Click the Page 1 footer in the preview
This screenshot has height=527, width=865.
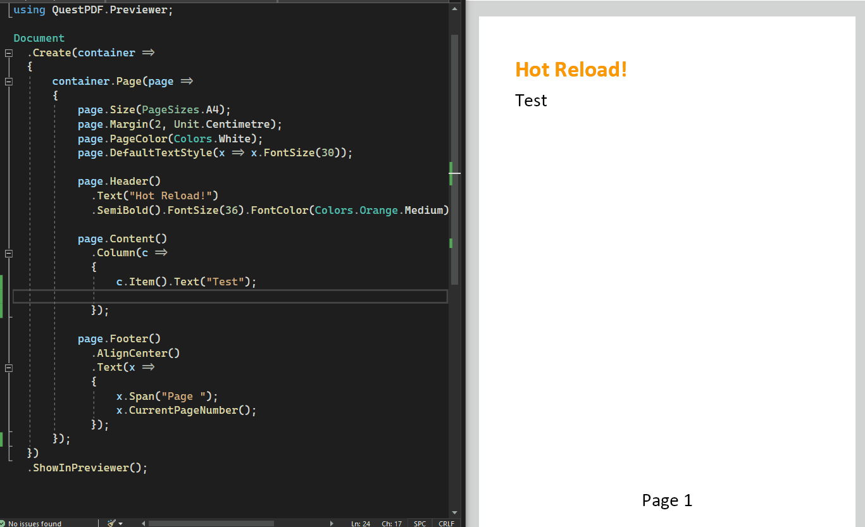(x=666, y=500)
